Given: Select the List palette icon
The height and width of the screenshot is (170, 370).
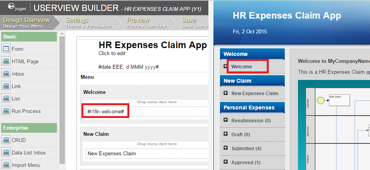Looking at the screenshot, I should pos(6,99).
